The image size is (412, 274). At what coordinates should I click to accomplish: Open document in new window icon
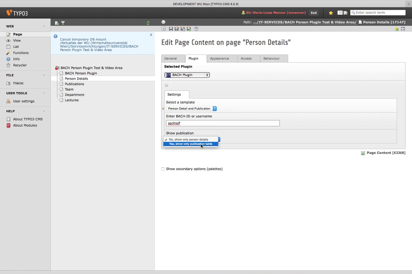click(x=403, y=29)
